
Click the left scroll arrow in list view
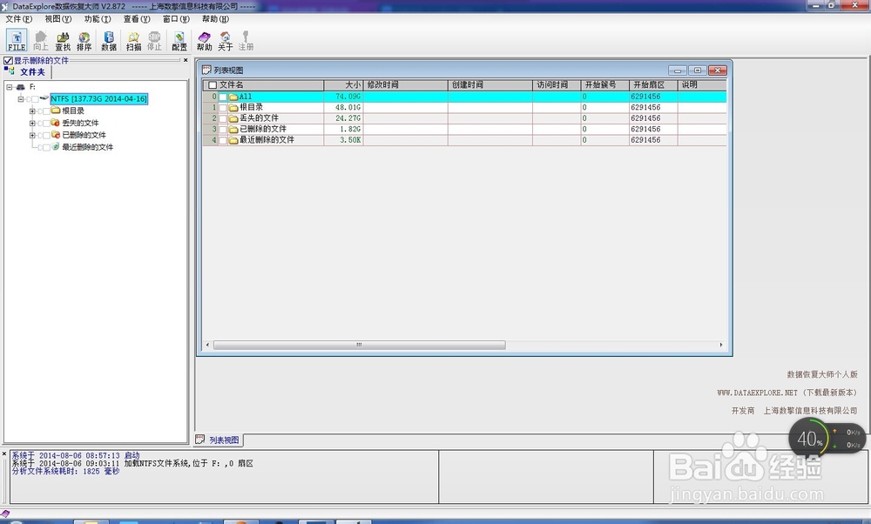coord(208,345)
